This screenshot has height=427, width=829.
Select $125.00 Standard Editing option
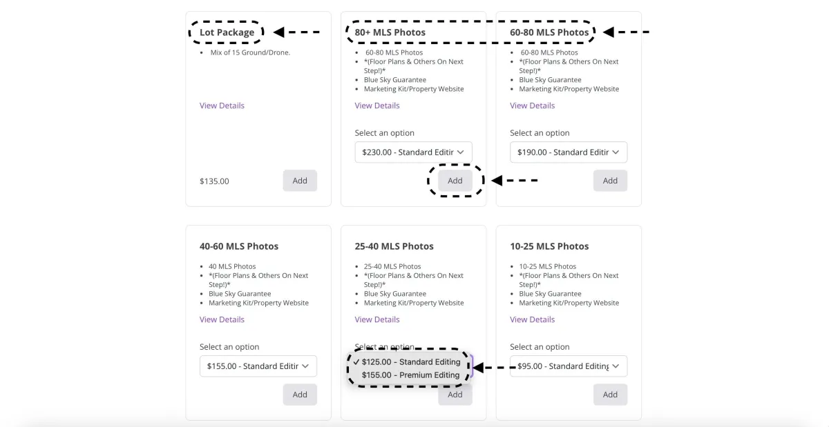(410, 362)
